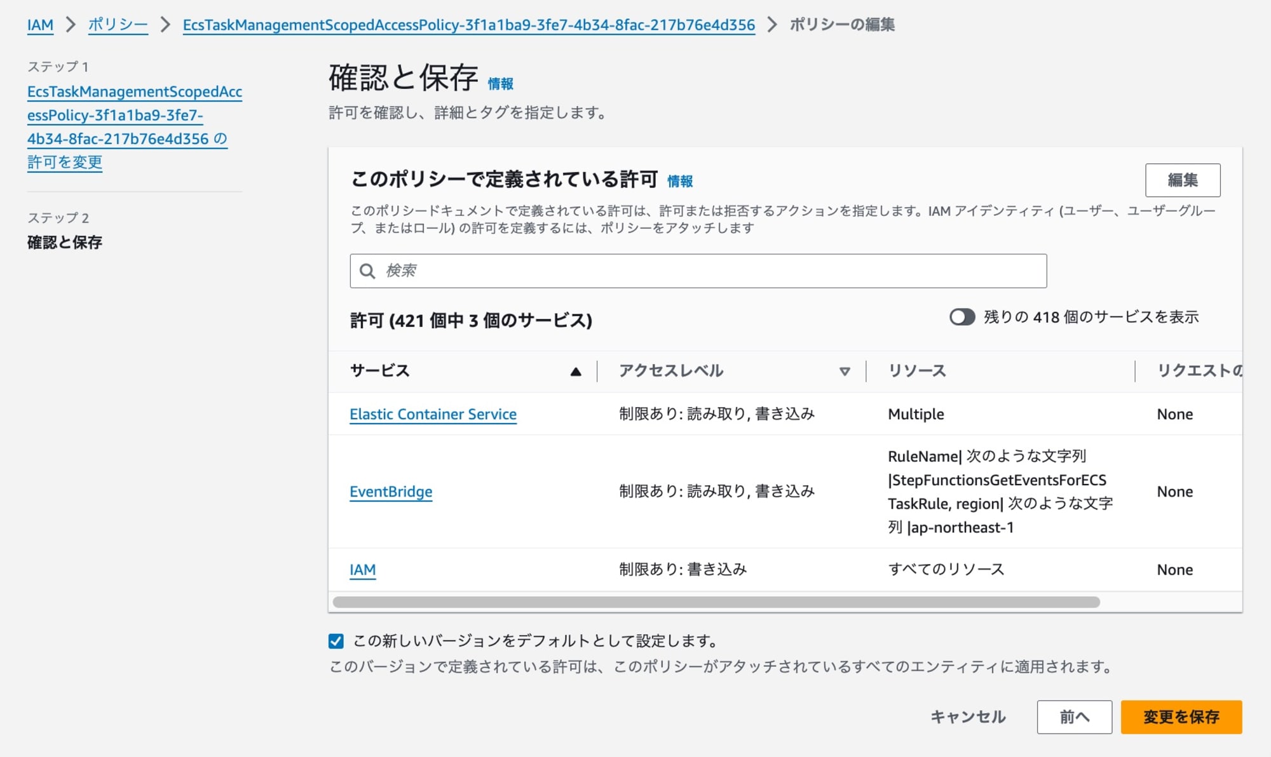Click the sort arrow next to サービス column
This screenshot has height=757, width=1271.
pos(573,370)
